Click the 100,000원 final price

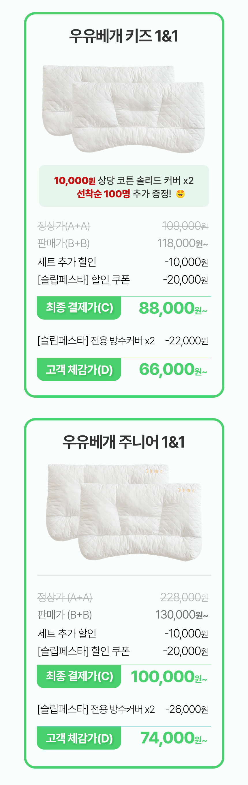tap(169, 677)
